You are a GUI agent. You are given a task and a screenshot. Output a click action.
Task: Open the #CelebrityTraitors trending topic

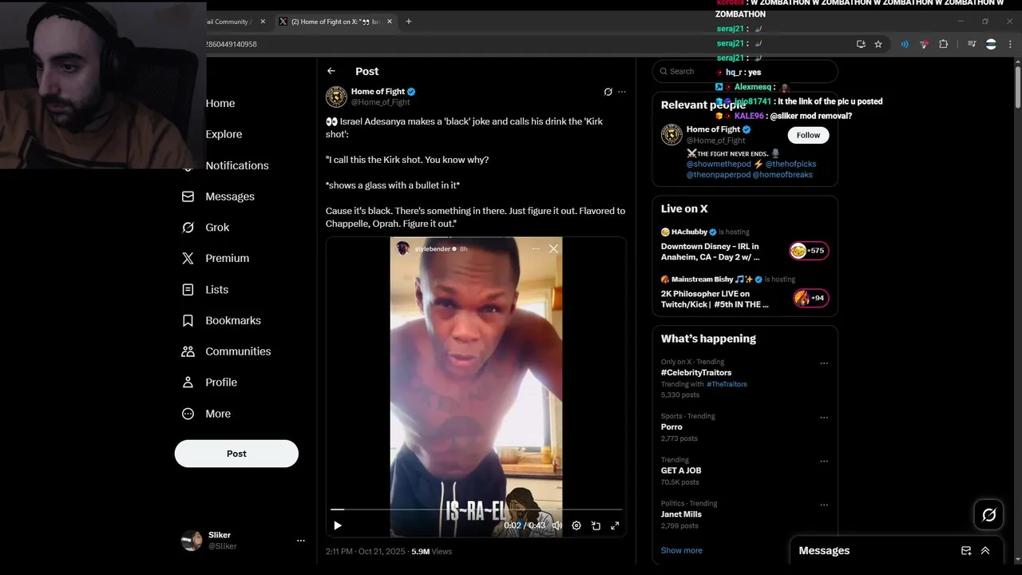pos(696,373)
